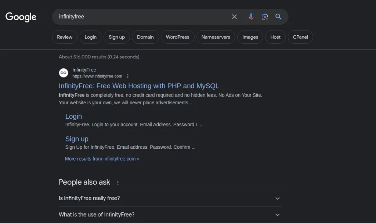The width and height of the screenshot is (376, 223).
Task: Click the InfinityFree site favicon
Action: (64, 73)
